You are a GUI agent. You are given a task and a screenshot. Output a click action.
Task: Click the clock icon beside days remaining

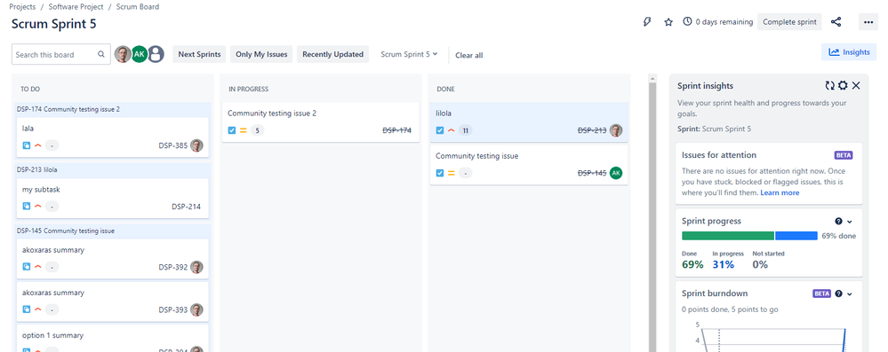click(687, 21)
